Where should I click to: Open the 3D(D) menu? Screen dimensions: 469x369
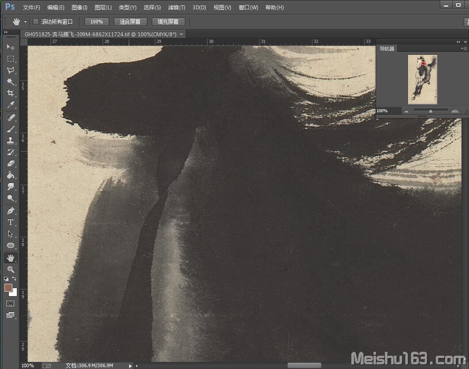pyautogui.click(x=199, y=8)
